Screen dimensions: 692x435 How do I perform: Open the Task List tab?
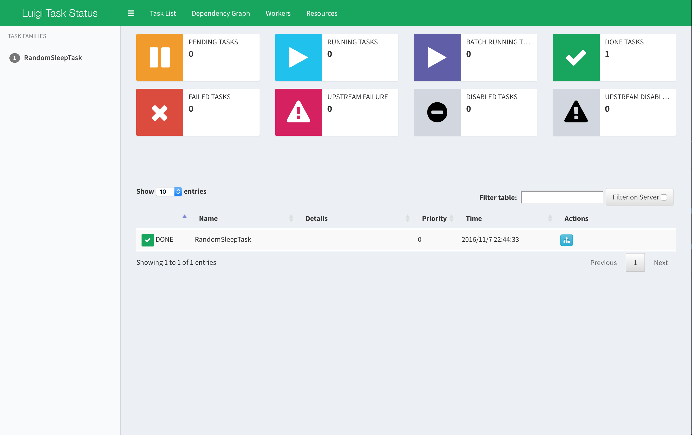[x=163, y=13]
